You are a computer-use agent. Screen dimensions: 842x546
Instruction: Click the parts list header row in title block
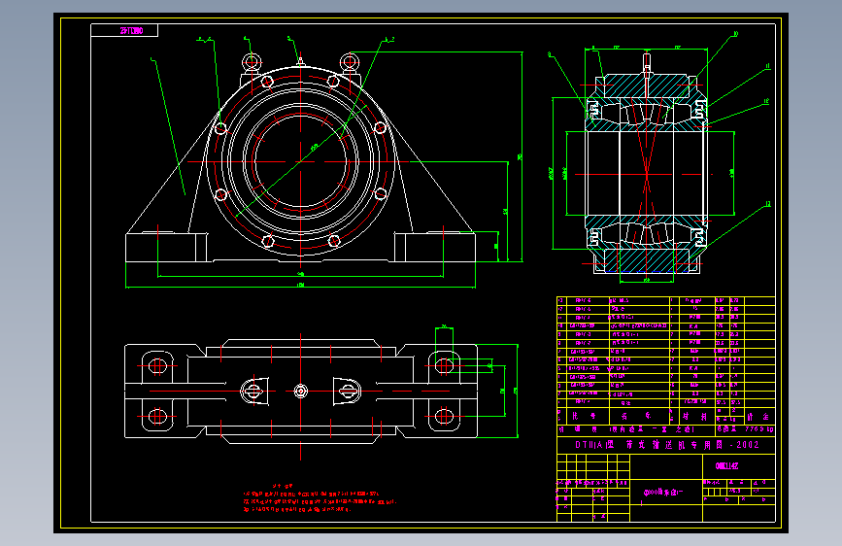click(666, 416)
